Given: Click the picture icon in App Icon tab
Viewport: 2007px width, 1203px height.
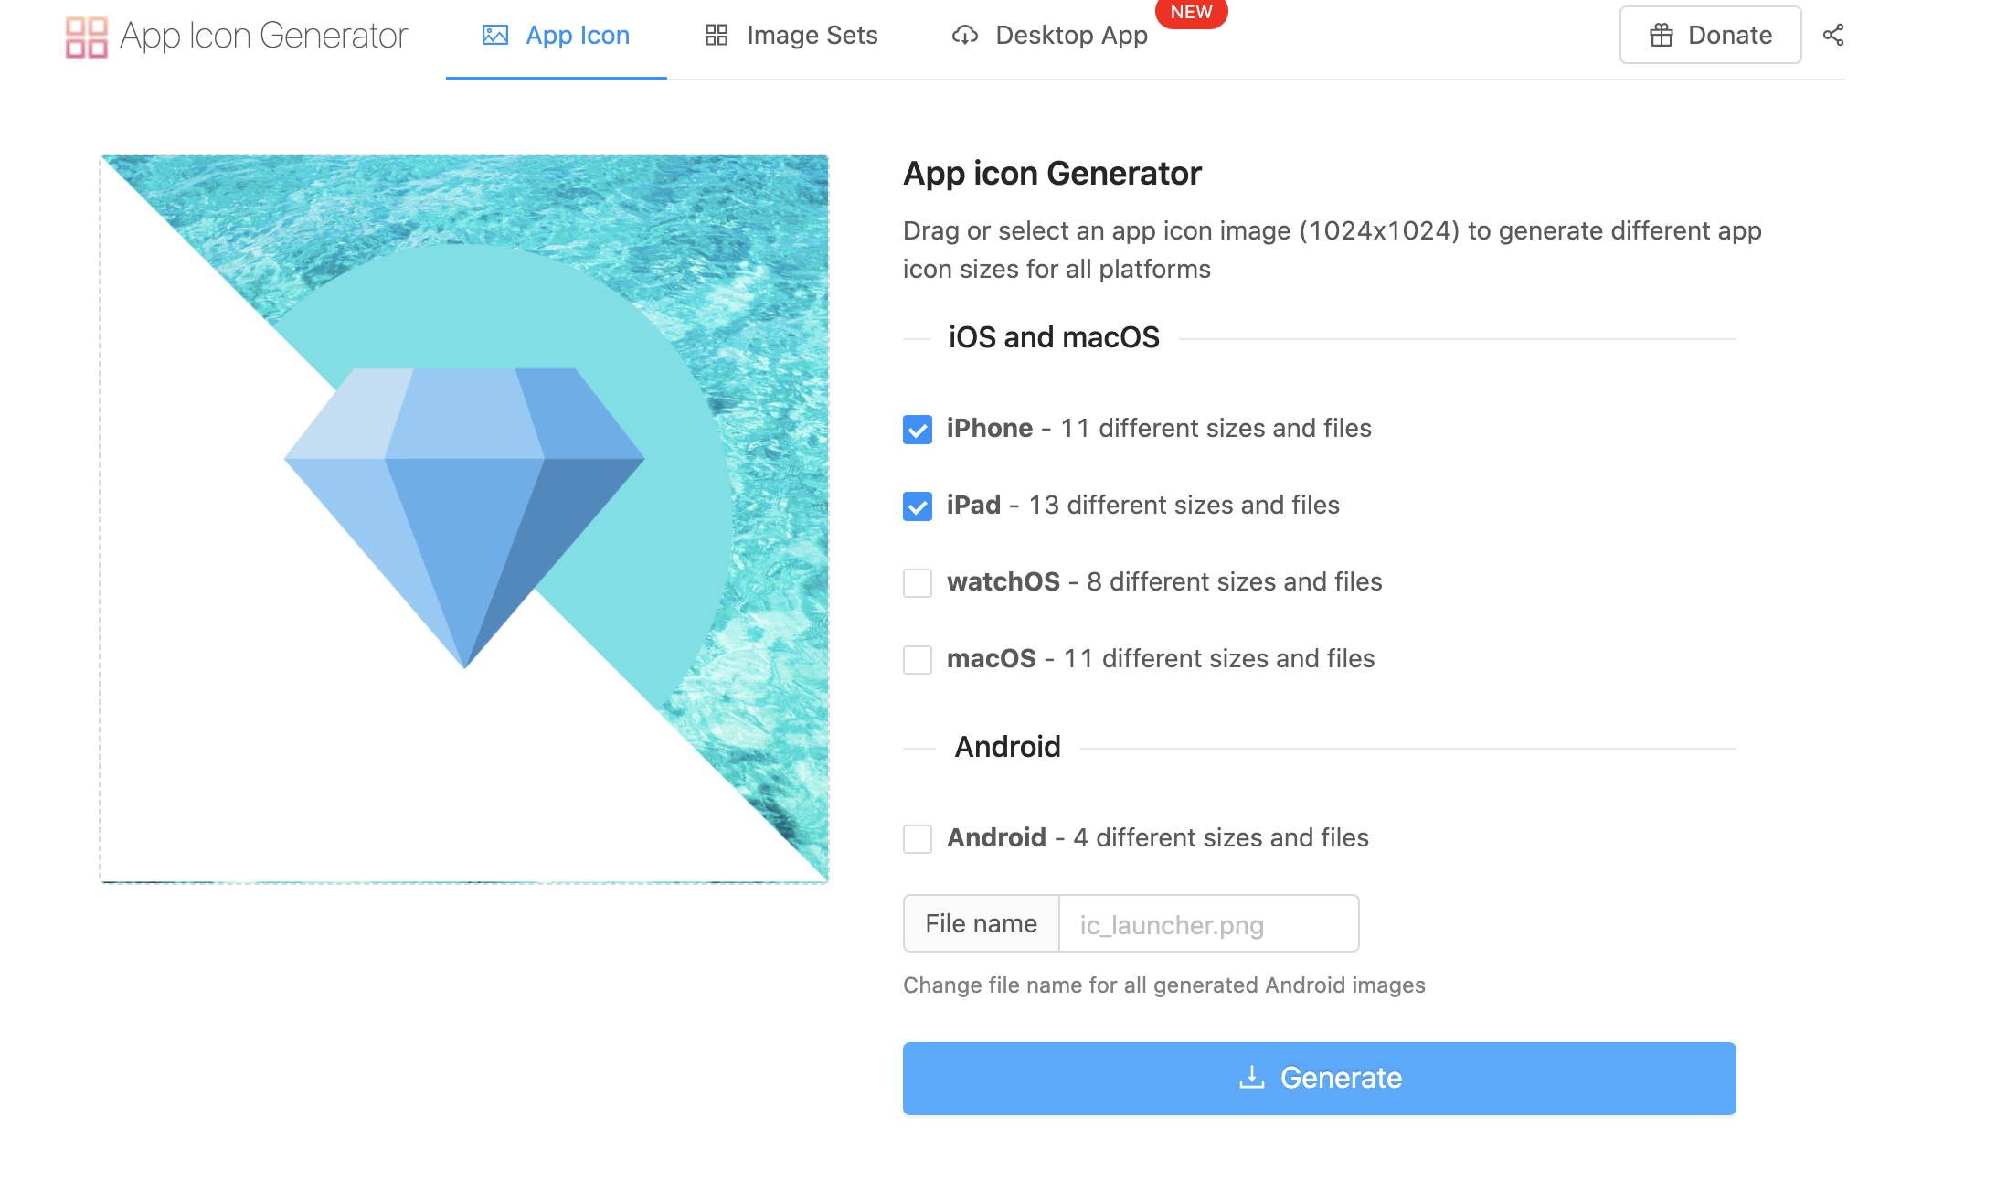Looking at the screenshot, I should (x=495, y=36).
